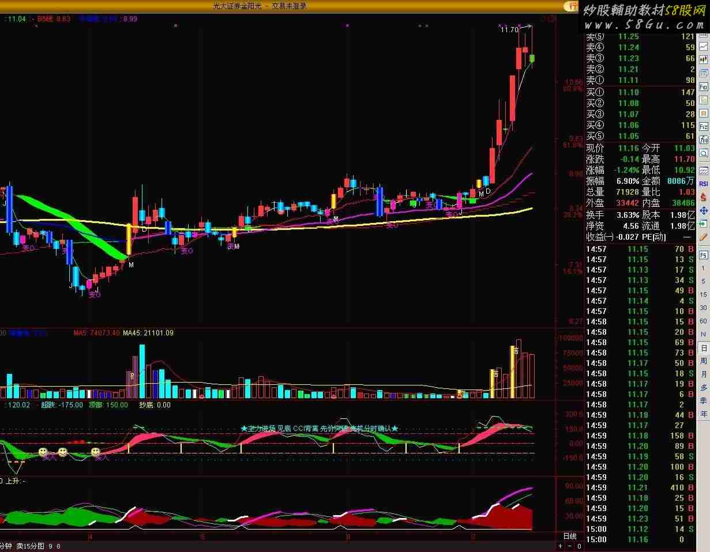Switch to the 60-minute period
This screenshot has height=552, width=710.
pyautogui.click(x=704, y=321)
